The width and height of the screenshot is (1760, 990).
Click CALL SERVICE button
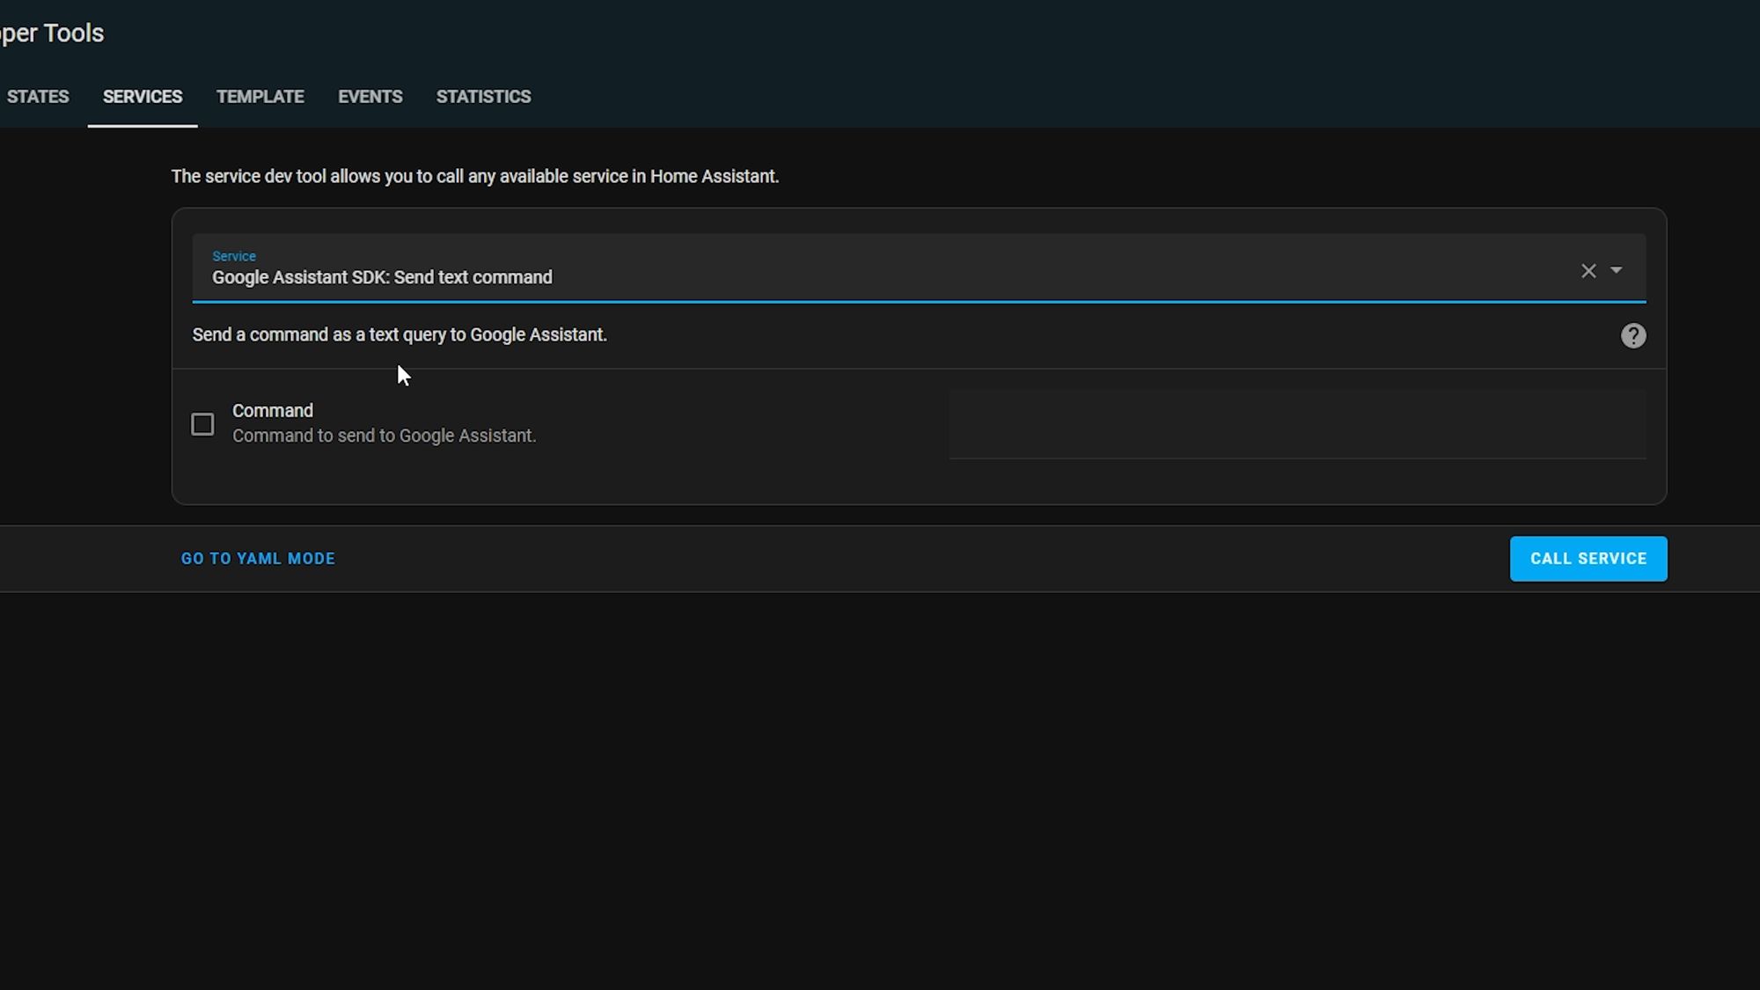pyautogui.click(x=1588, y=557)
